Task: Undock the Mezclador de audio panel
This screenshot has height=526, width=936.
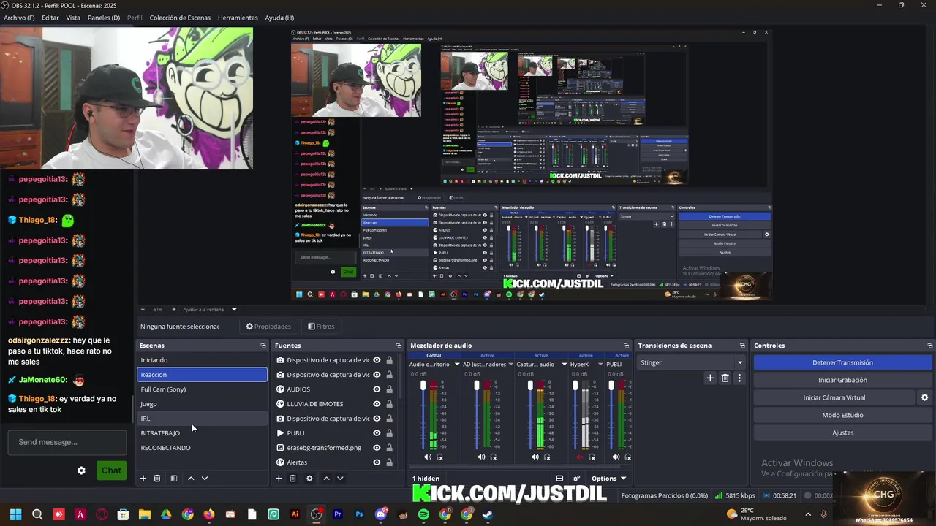Action: point(626,346)
